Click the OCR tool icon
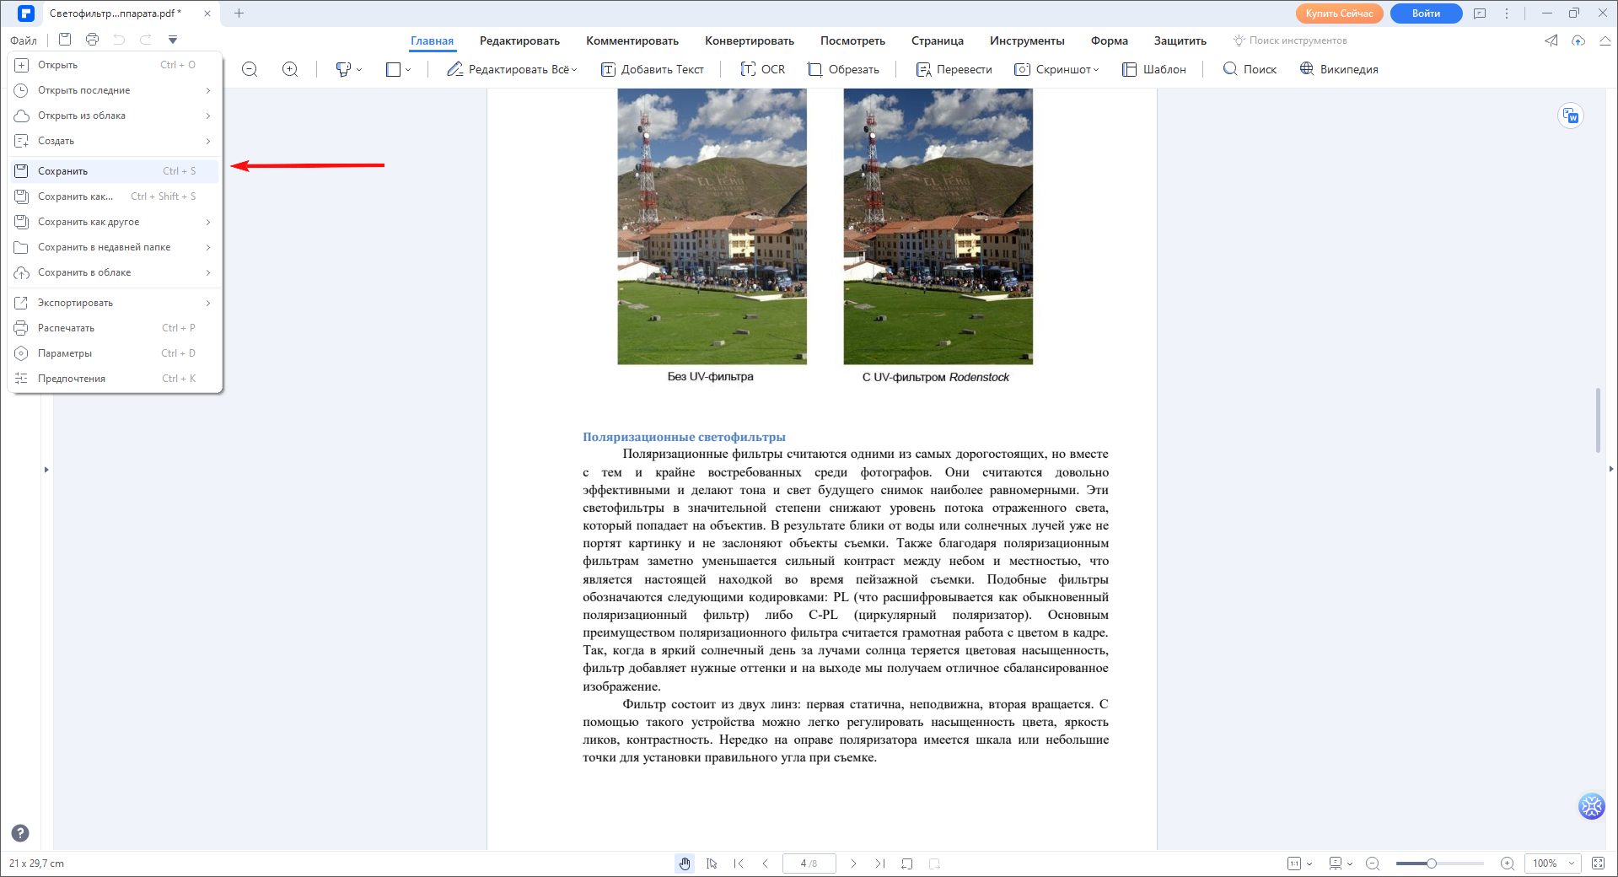 click(747, 69)
